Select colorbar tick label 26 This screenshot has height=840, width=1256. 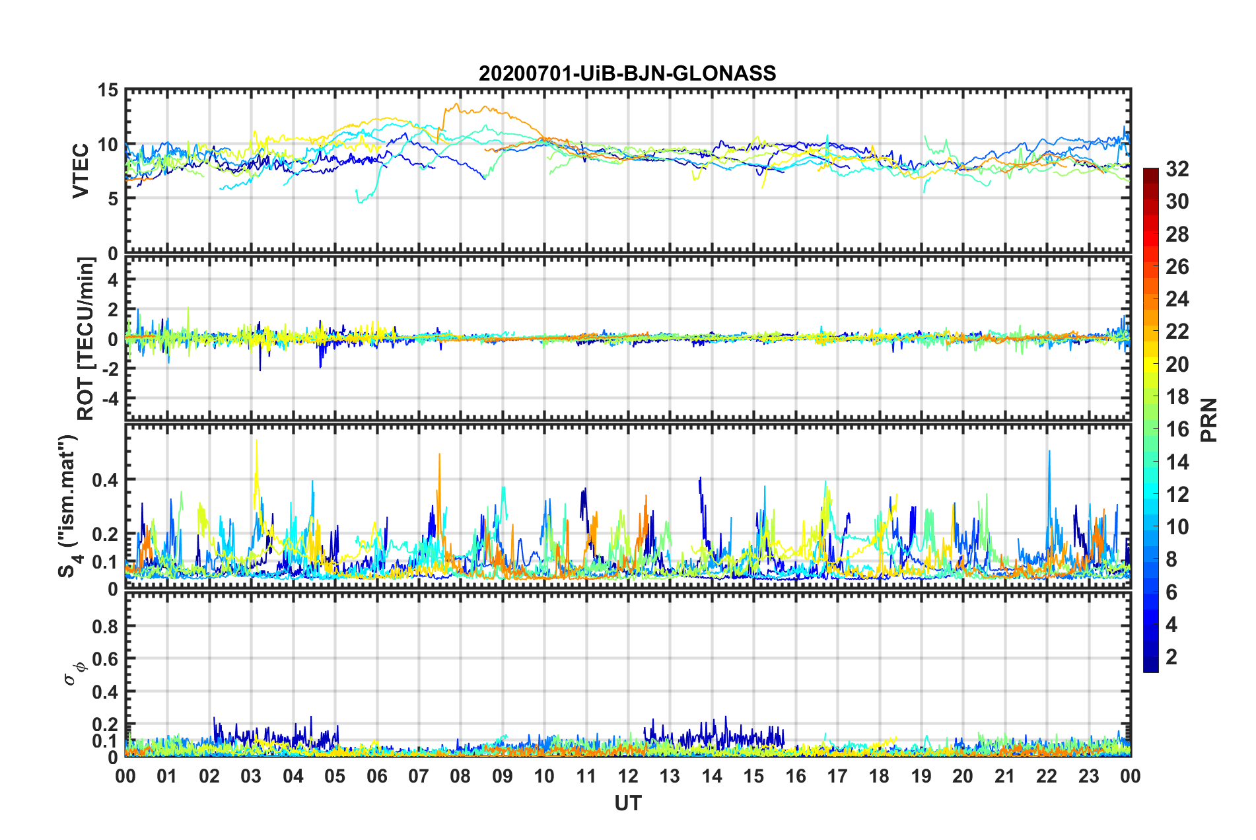click(x=1177, y=267)
